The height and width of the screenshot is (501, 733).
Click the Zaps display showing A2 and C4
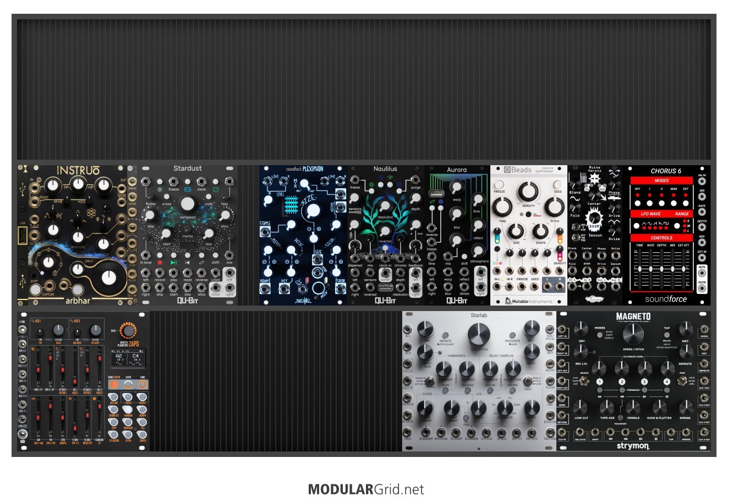coord(128,358)
